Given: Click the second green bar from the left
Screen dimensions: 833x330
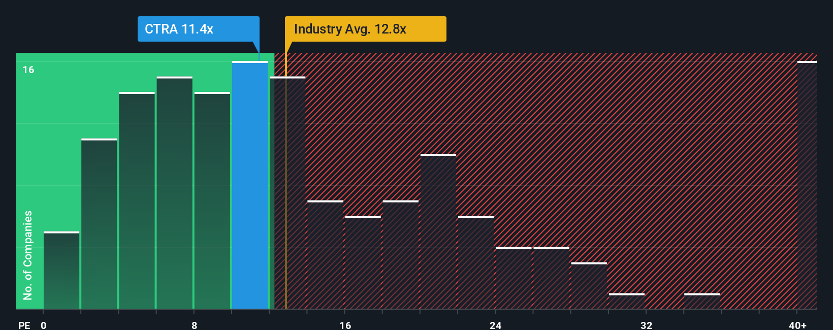Looking at the screenshot, I should pyautogui.click(x=99, y=223).
